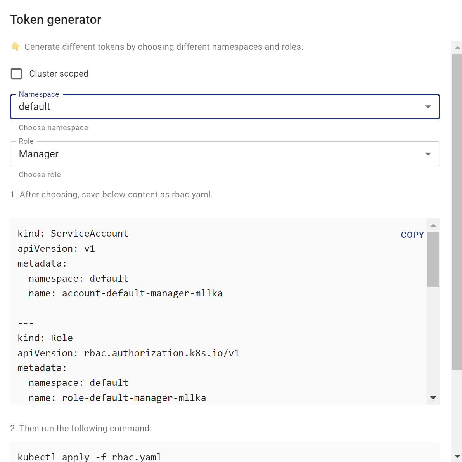The image size is (462, 462).
Task: Click the 'Token generator' heading
Action: (x=56, y=19)
